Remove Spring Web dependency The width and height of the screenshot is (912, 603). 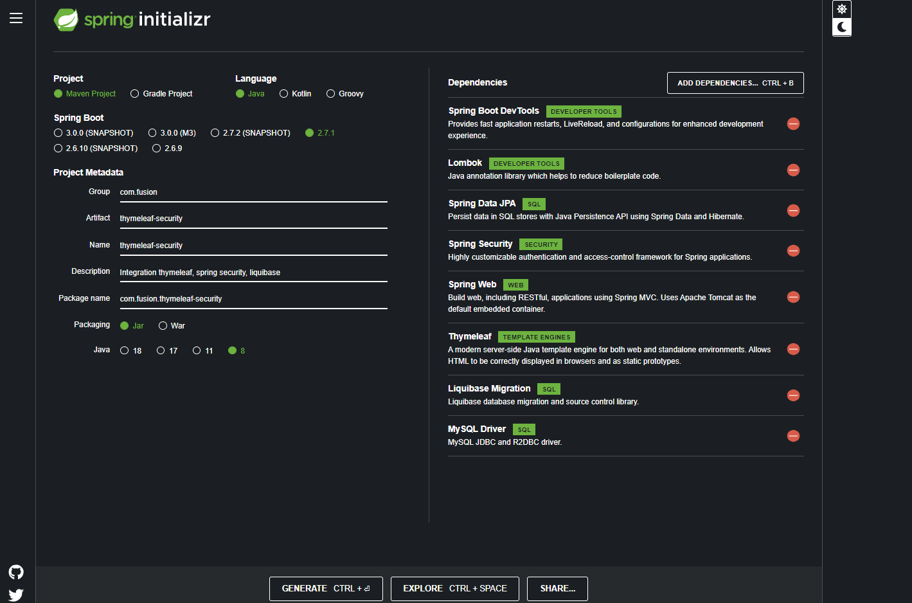click(x=793, y=297)
